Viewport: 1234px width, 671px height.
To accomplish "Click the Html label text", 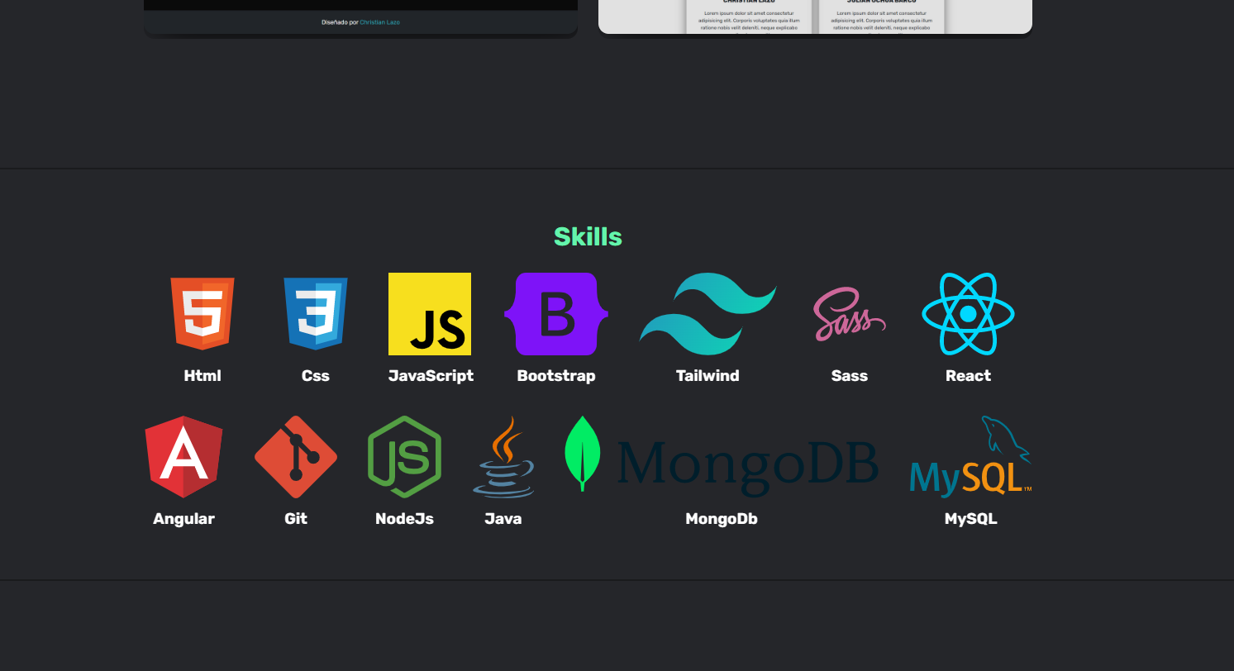I will click(x=202, y=376).
